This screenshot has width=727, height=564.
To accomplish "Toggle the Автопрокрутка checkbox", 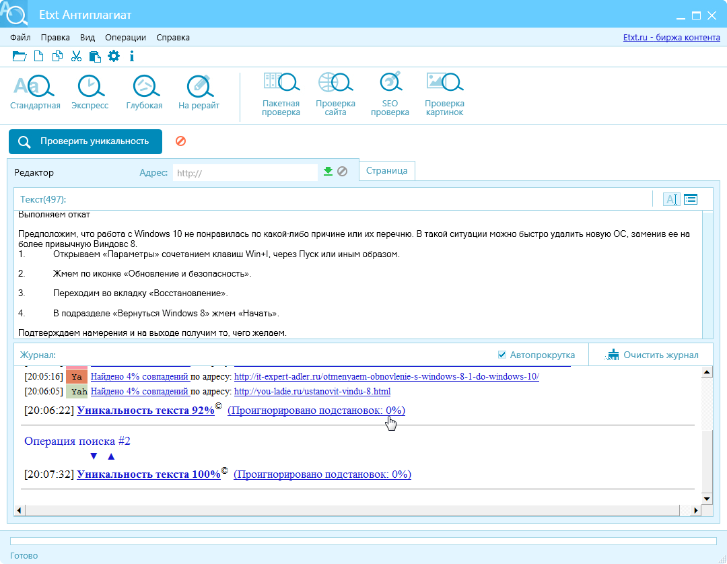I will tap(501, 355).
